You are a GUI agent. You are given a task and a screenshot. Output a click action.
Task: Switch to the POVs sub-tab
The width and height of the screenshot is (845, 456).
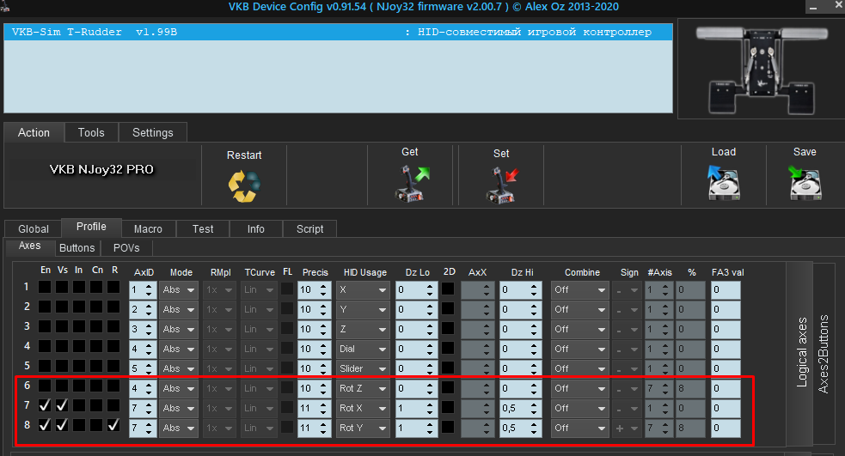(126, 247)
